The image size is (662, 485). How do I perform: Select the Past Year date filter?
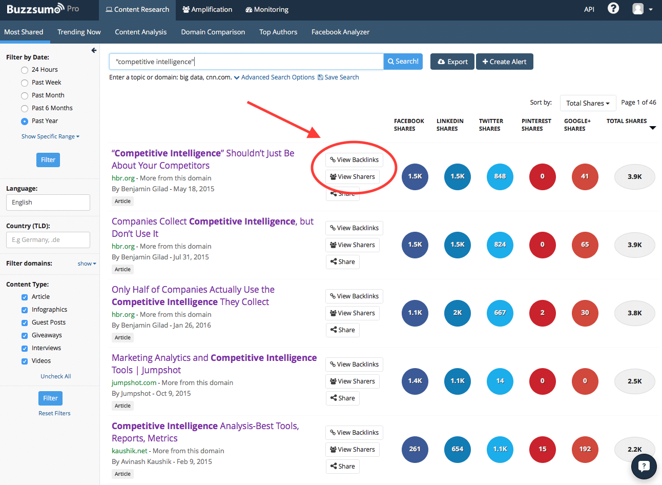pyautogui.click(x=25, y=122)
